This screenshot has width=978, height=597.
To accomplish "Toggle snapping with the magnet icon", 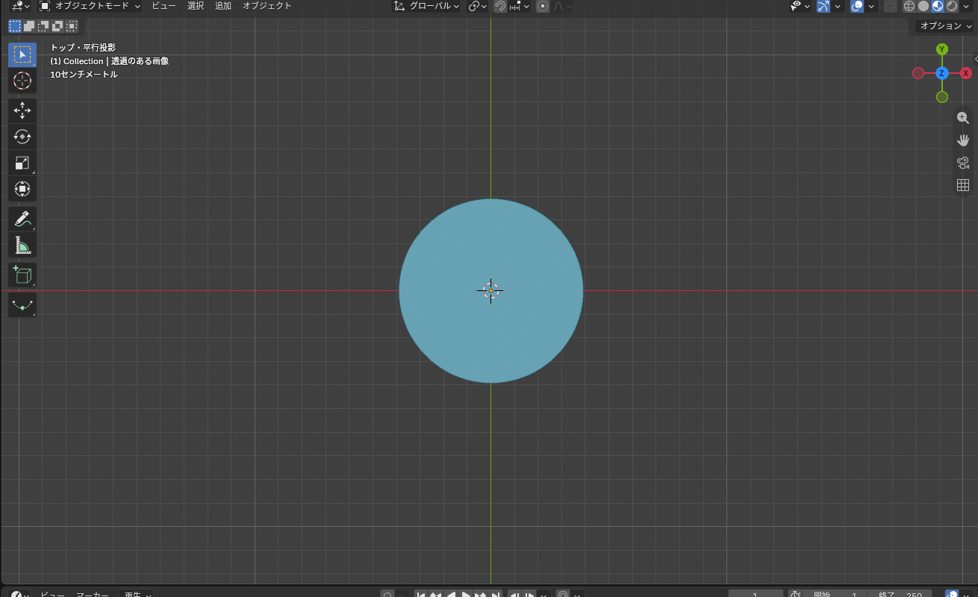I will coord(500,6).
